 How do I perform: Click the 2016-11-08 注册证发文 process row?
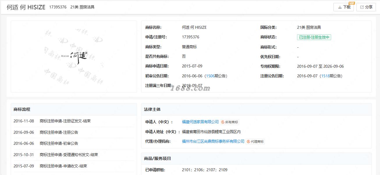(x=74, y=121)
